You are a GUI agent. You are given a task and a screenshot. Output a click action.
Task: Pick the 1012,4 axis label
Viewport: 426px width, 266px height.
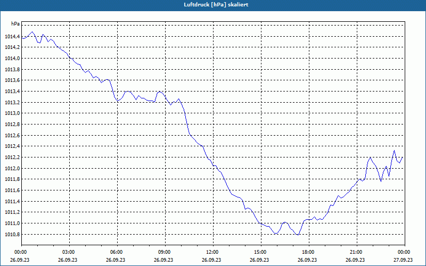pos(12,146)
